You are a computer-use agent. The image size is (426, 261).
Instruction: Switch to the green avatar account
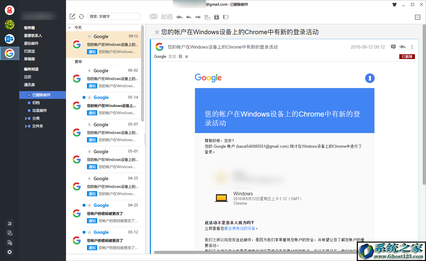coord(10,25)
